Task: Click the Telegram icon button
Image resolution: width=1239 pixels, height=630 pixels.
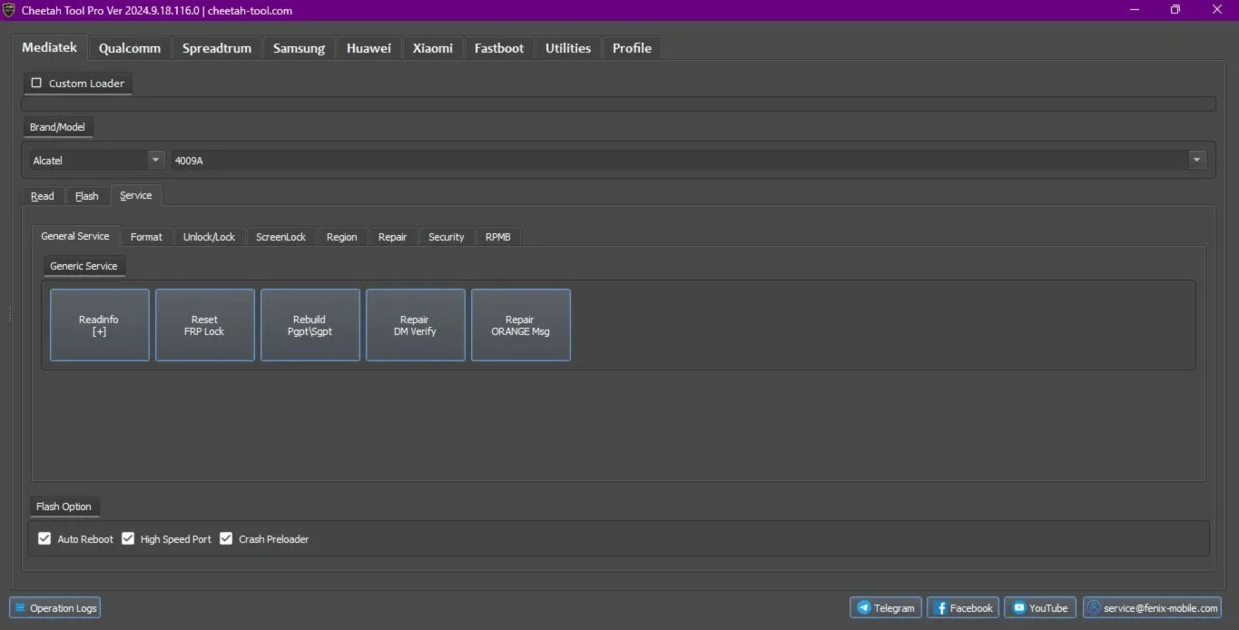Action: pos(864,608)
